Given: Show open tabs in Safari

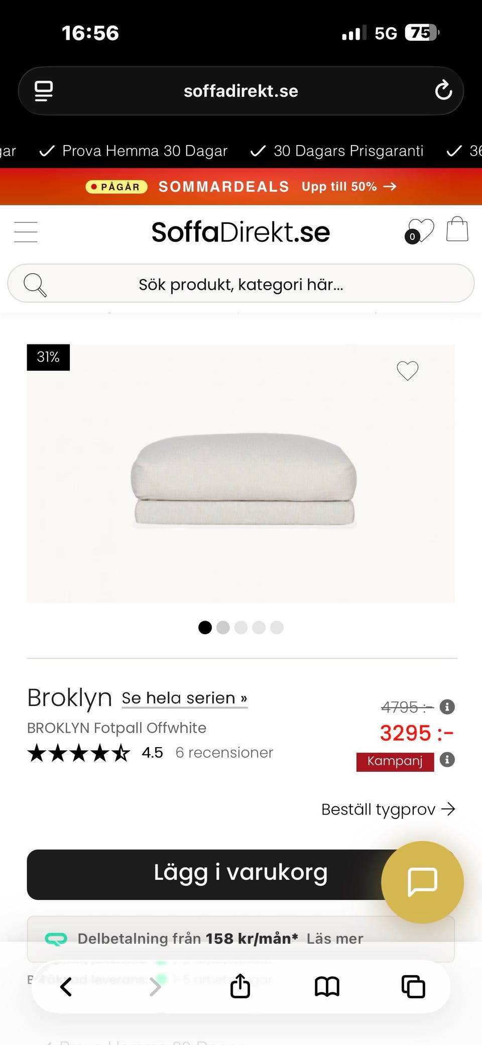Looking at the screenshot, I should 413,987.
